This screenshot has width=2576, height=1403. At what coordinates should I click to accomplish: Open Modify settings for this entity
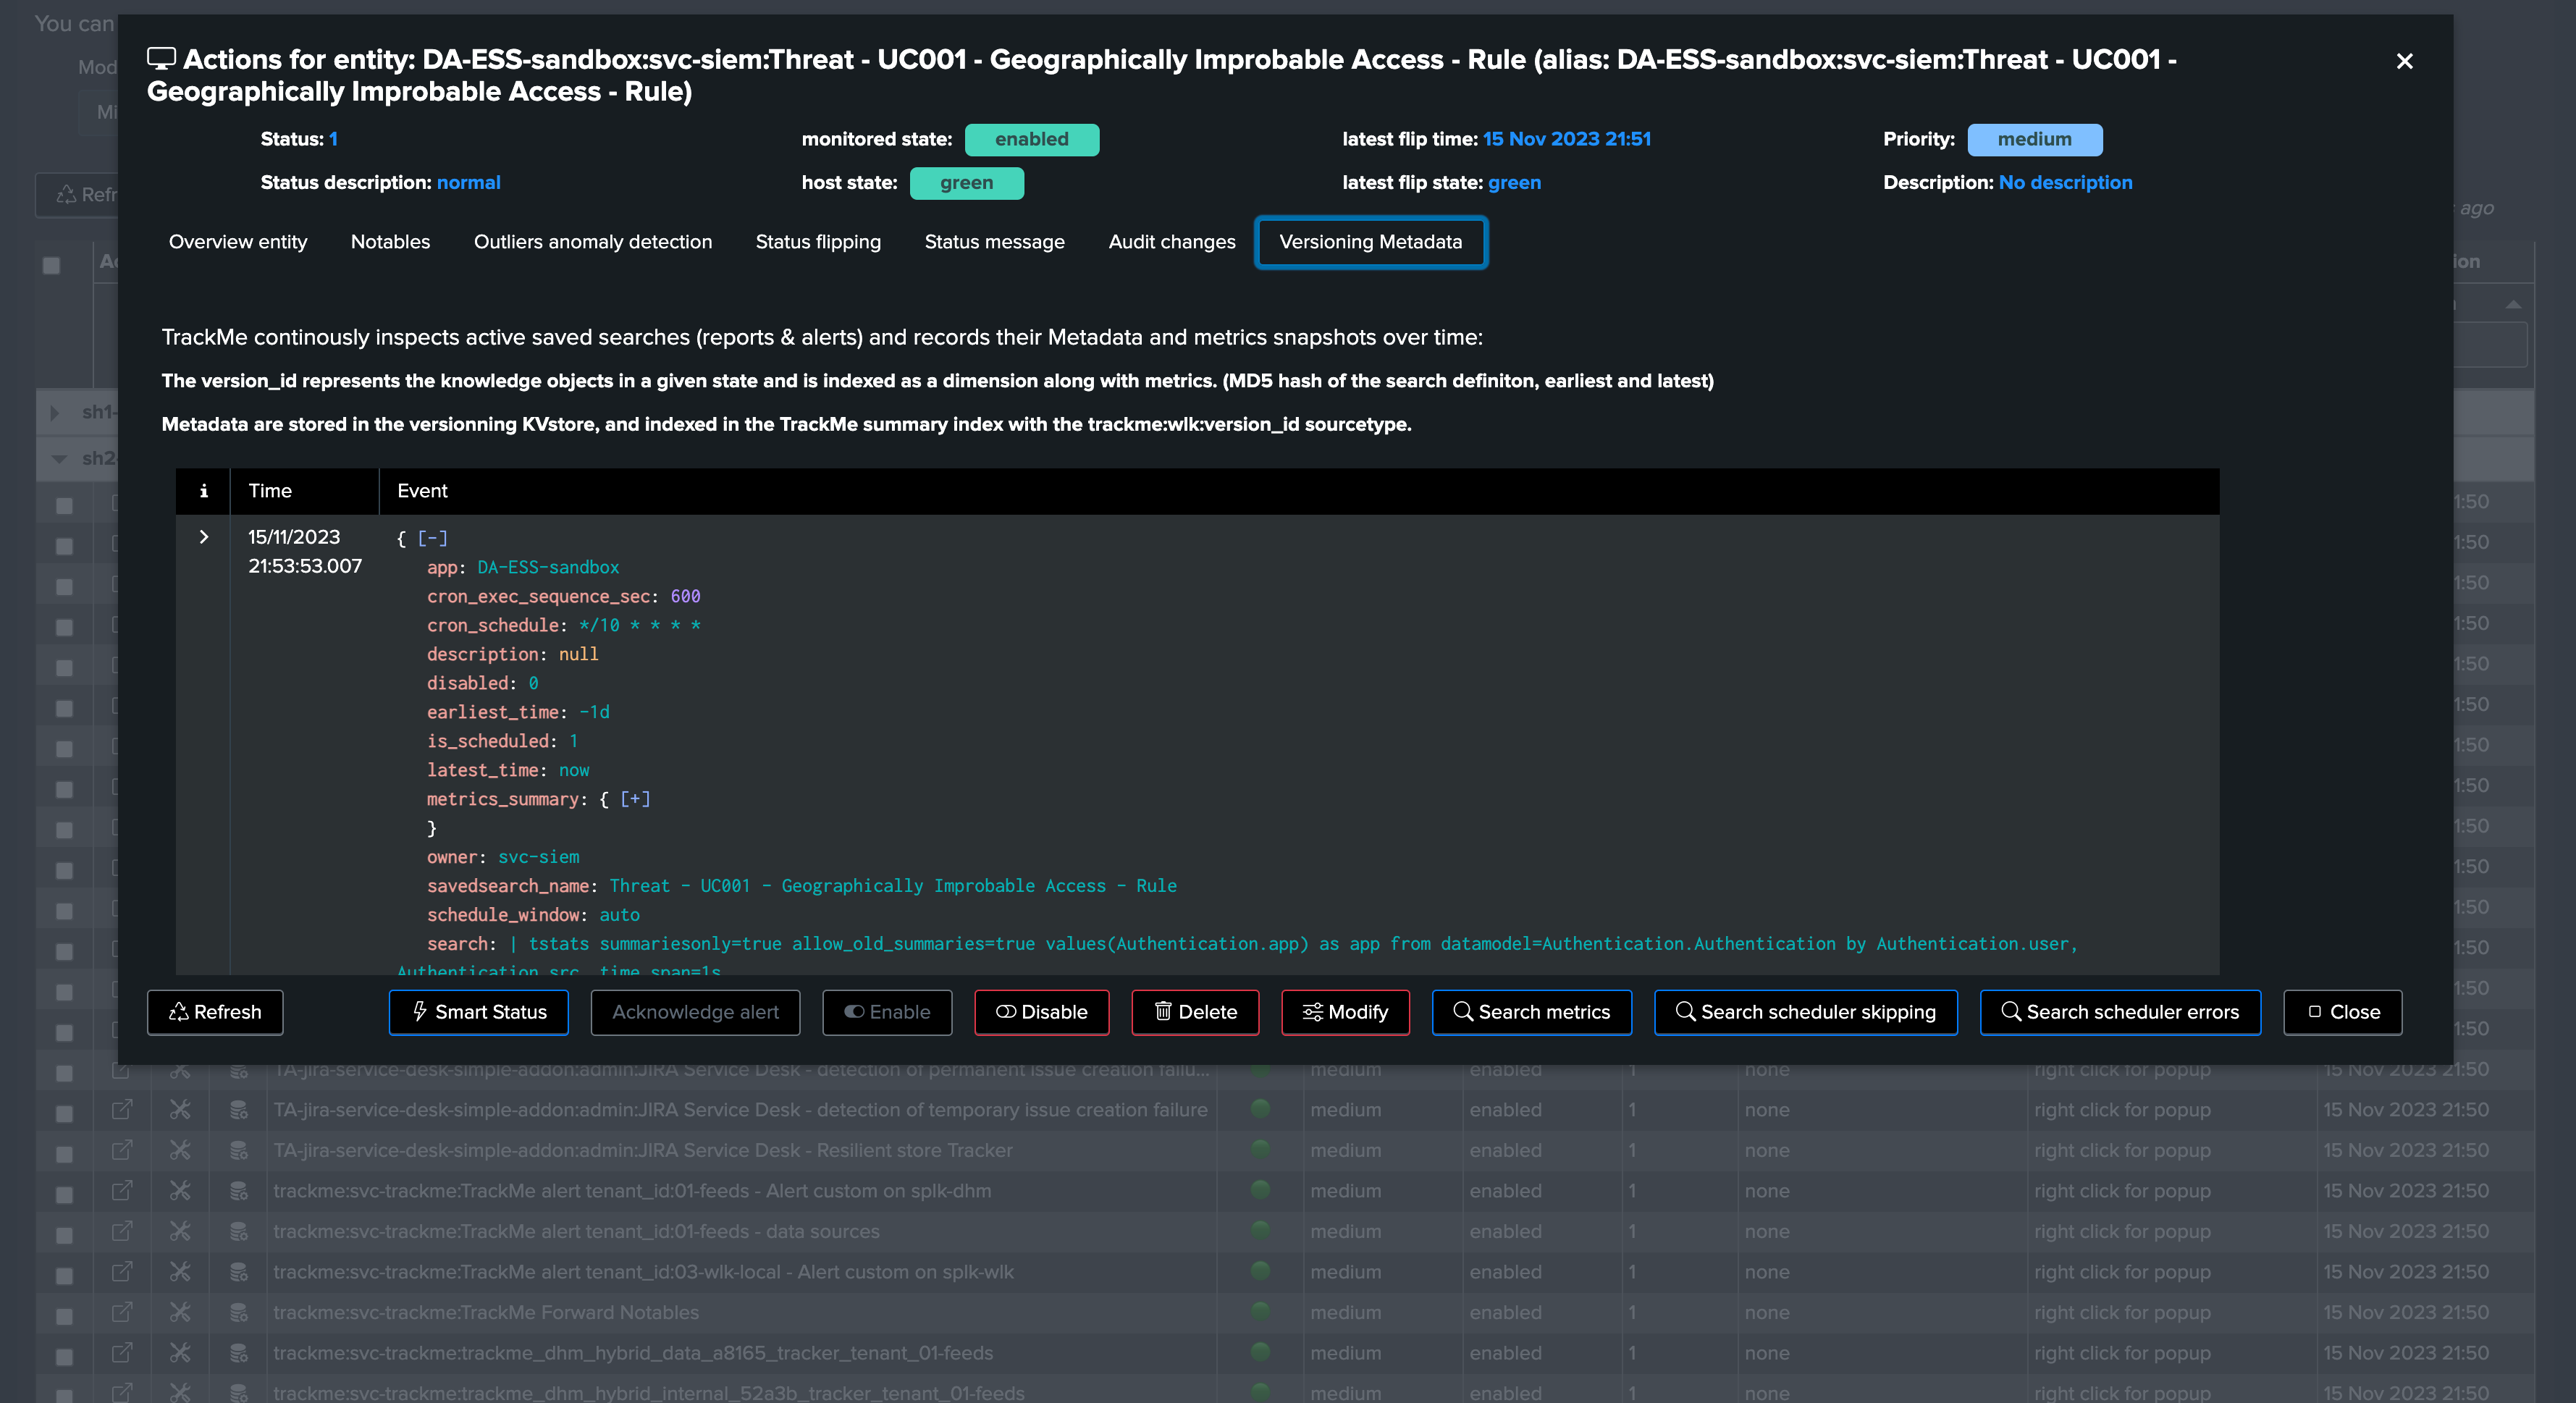(1345, 1012)
